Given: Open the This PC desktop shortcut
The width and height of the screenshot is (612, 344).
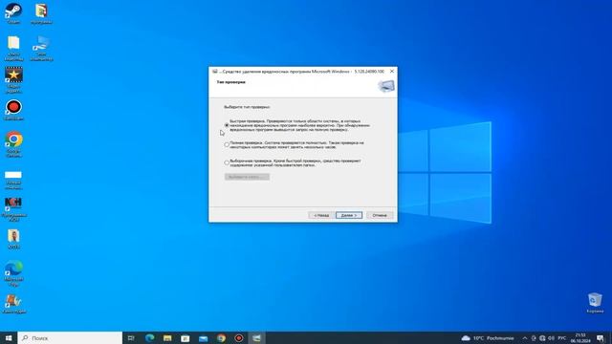Looking at the screenshot, I should point(41,48).
